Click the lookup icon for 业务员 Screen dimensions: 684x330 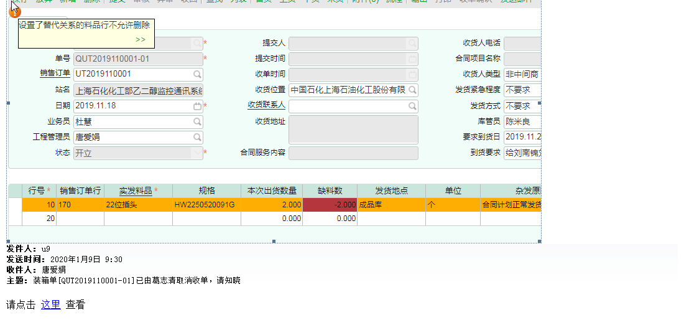coord(197,121)
